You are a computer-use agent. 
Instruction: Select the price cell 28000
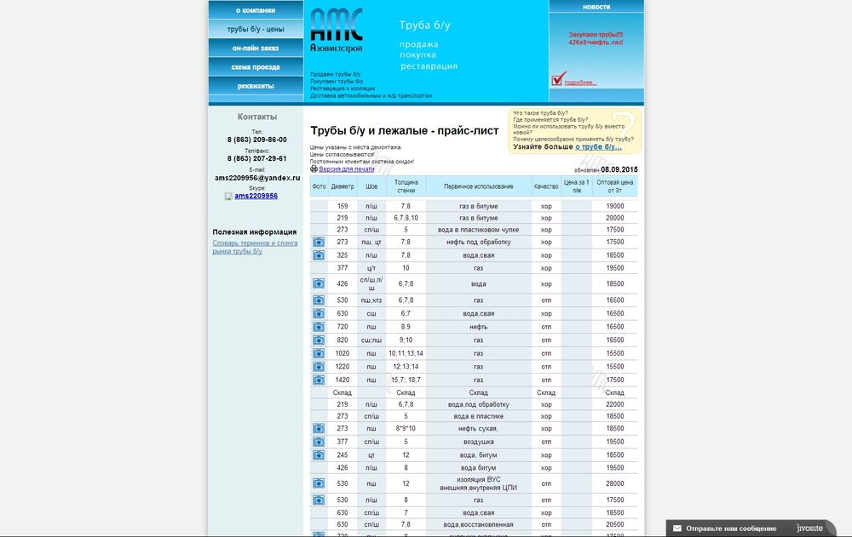tap(614, 483)
